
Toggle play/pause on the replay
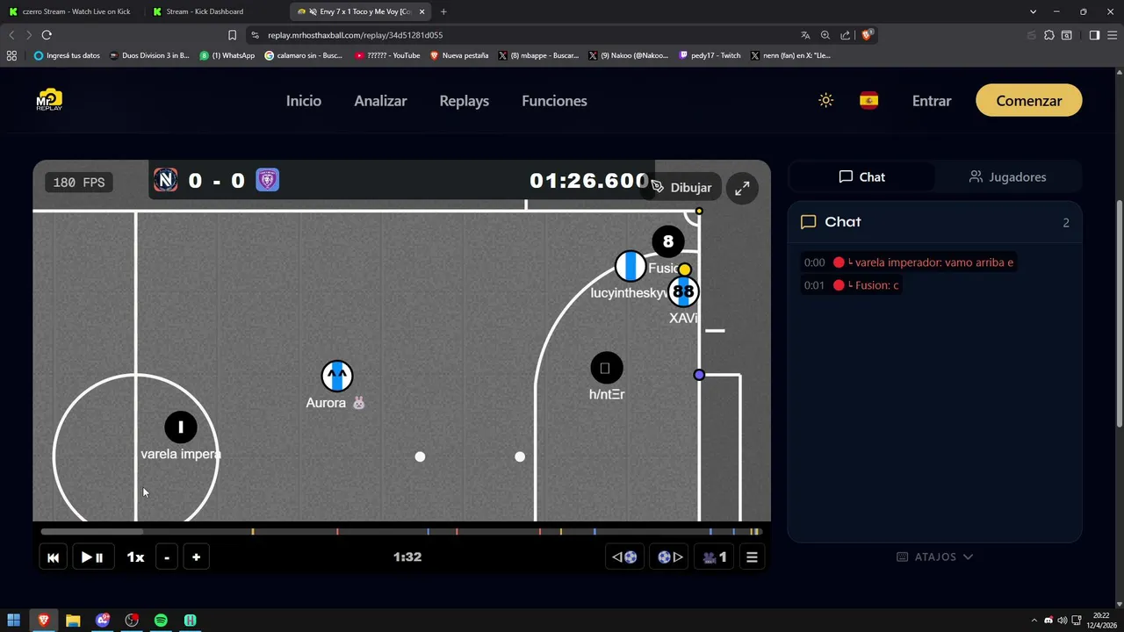[92, 557]
